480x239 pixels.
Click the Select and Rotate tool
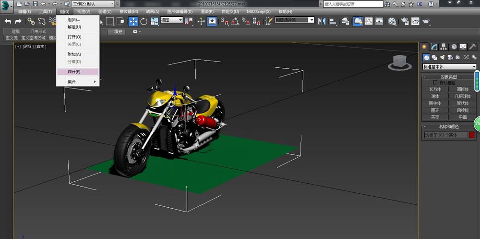(x=144, y=21)
